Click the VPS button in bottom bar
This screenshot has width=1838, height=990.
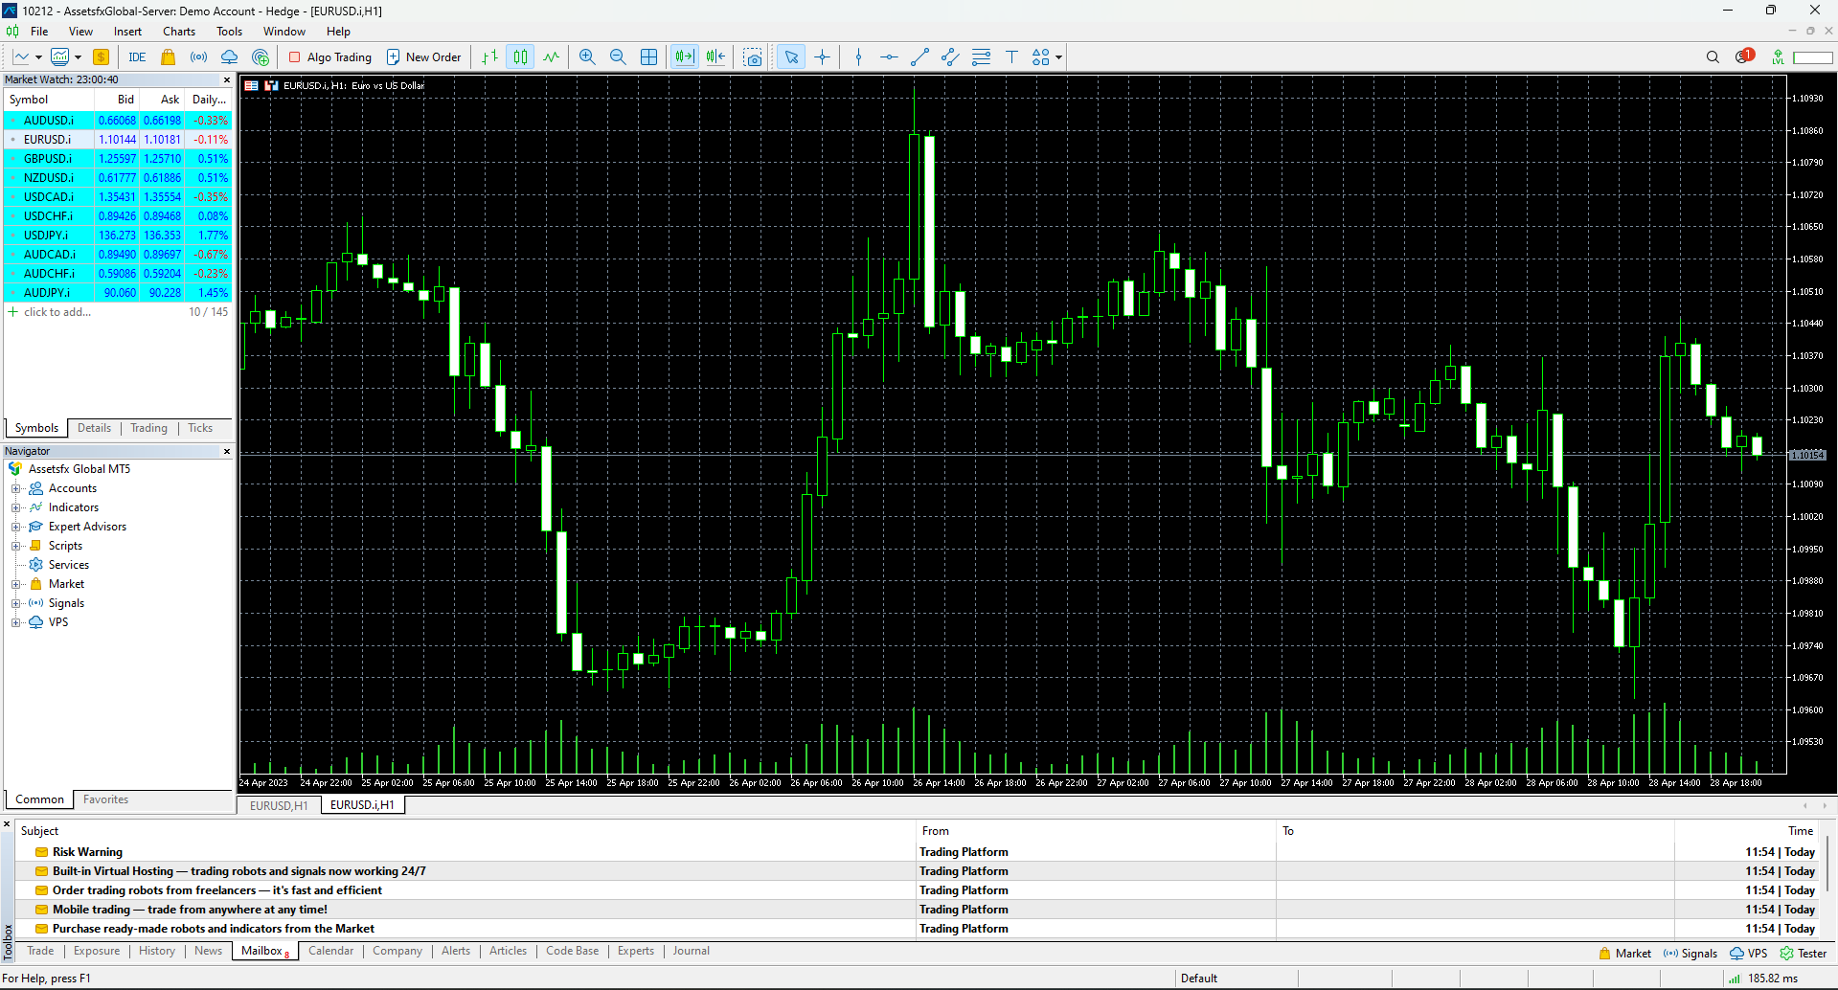point(1748,954)
